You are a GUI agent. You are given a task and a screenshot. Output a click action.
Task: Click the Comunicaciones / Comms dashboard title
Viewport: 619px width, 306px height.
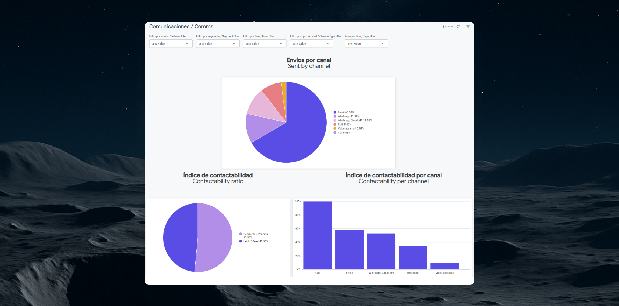click(181, 27)
